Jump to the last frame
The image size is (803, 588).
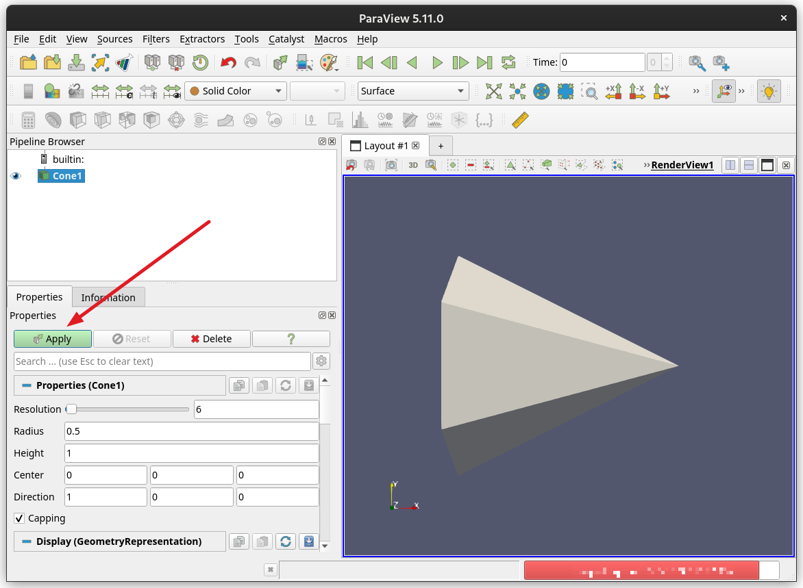point(484,62)
